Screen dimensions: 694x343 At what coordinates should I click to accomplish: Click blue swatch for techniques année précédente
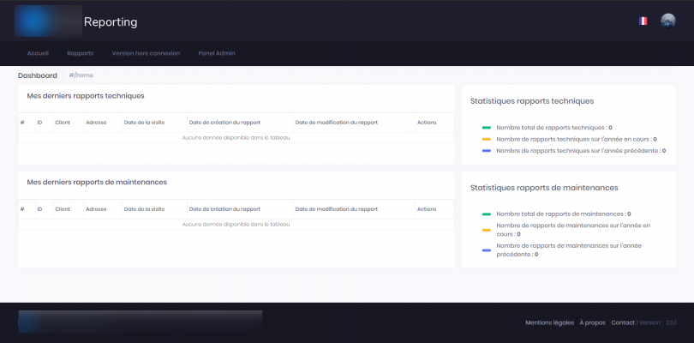click(x=486, y=151)
